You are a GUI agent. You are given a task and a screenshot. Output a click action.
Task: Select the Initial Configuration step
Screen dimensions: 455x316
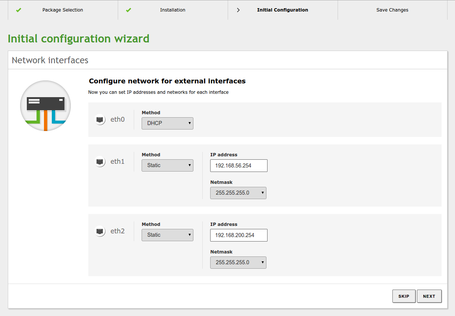tap(282, 10)
